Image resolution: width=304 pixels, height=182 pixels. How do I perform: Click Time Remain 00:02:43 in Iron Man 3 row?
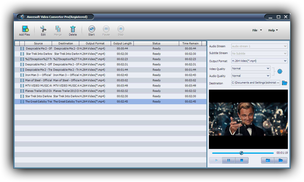(x=190, y=75)
